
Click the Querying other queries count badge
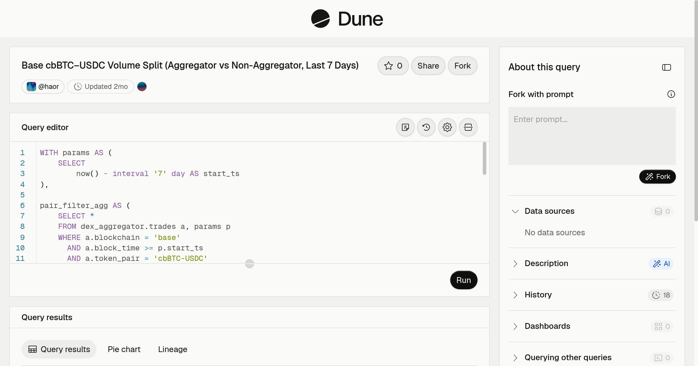662,358
